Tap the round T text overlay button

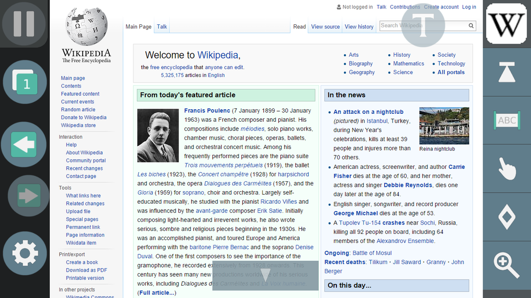pyautogui.click(x=423, y=26)
